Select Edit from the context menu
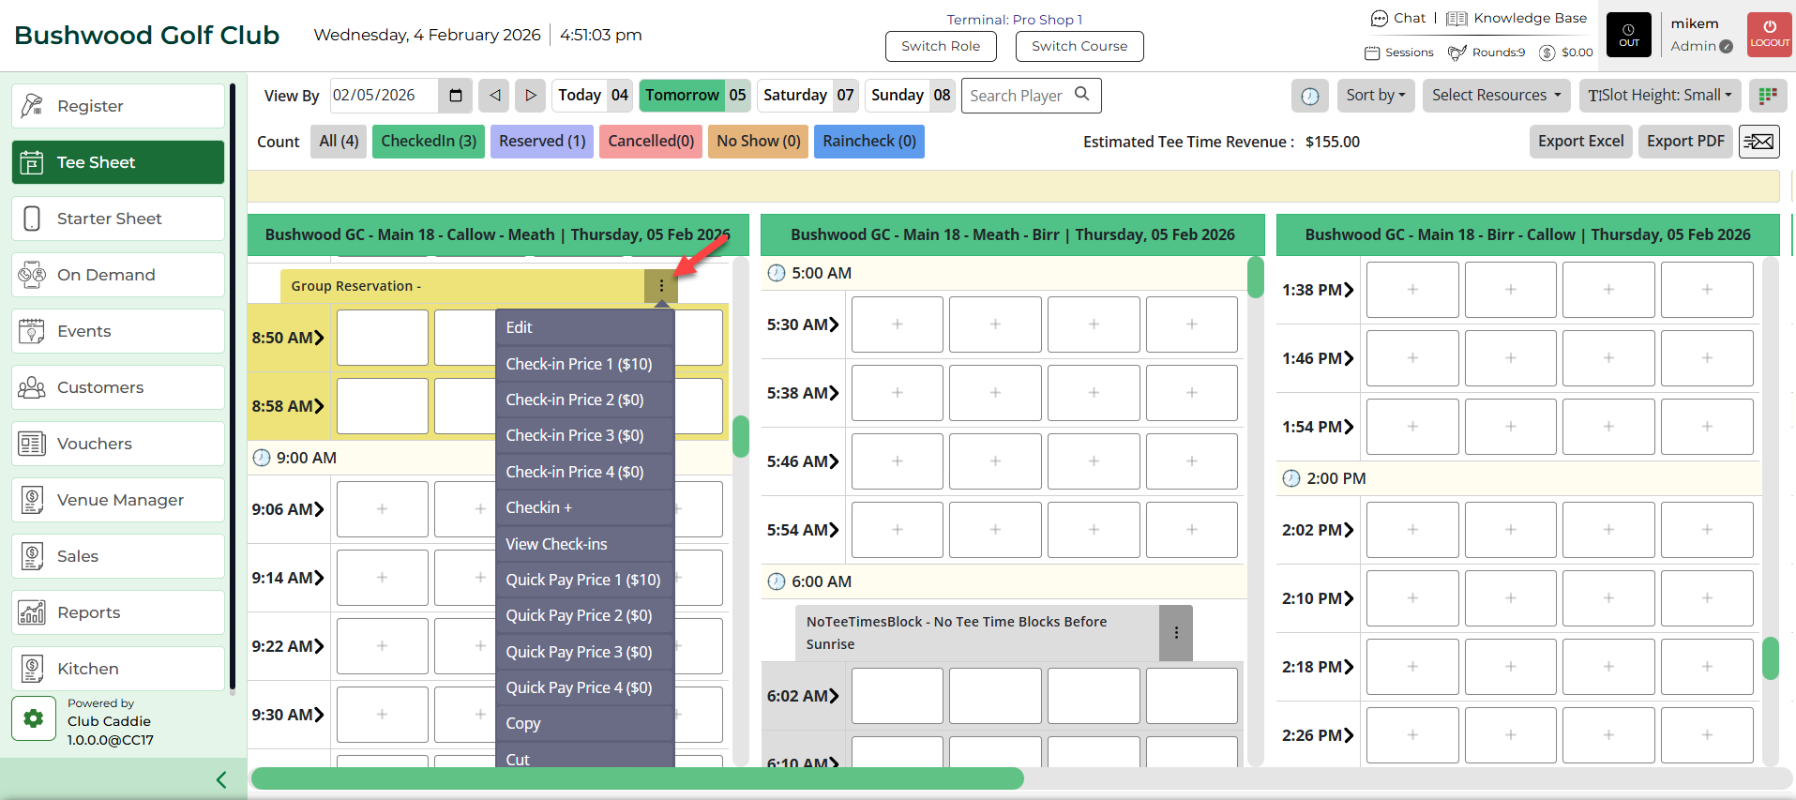1796x800 pixels. point(520,327)
